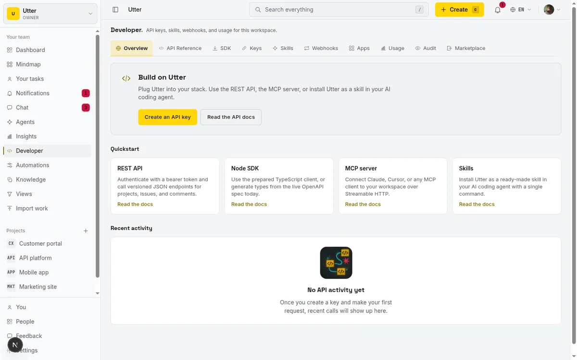Add a project with plus icon

(86, 231)
